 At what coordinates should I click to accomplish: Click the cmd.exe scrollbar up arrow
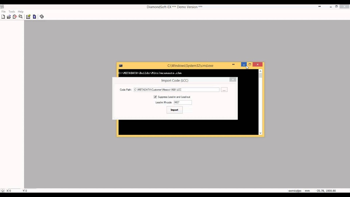pos(260,71)
